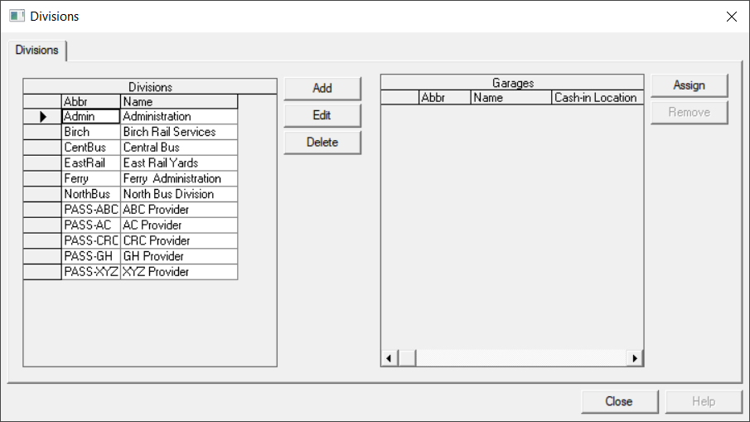Select the Birch Rail Services cell
The width and height of the screenshot is (750, 422).
pyautogui.click(x=179, y=132)
